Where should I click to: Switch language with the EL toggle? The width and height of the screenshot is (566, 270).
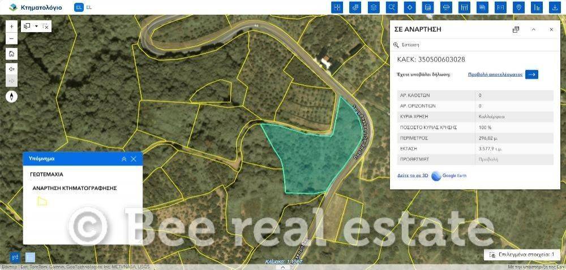(x=79, y=7)
